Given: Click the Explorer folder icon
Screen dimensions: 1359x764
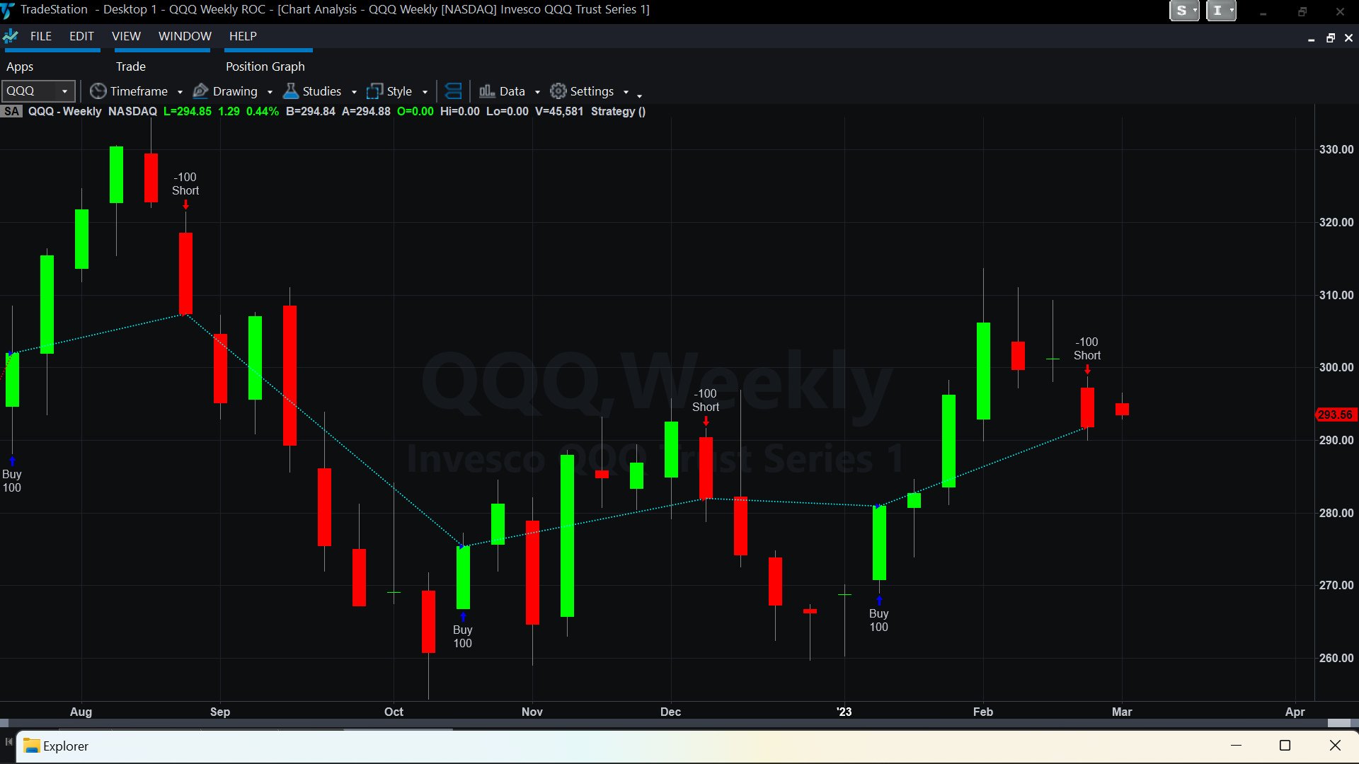Looking at the screenshot, I should [x=32, y=746].
